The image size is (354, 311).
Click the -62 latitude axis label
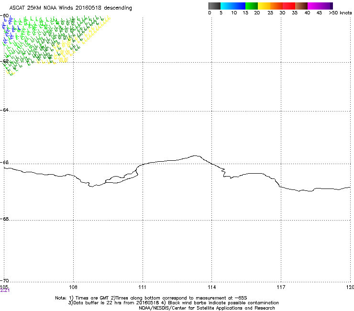click(x=5, y=61)
